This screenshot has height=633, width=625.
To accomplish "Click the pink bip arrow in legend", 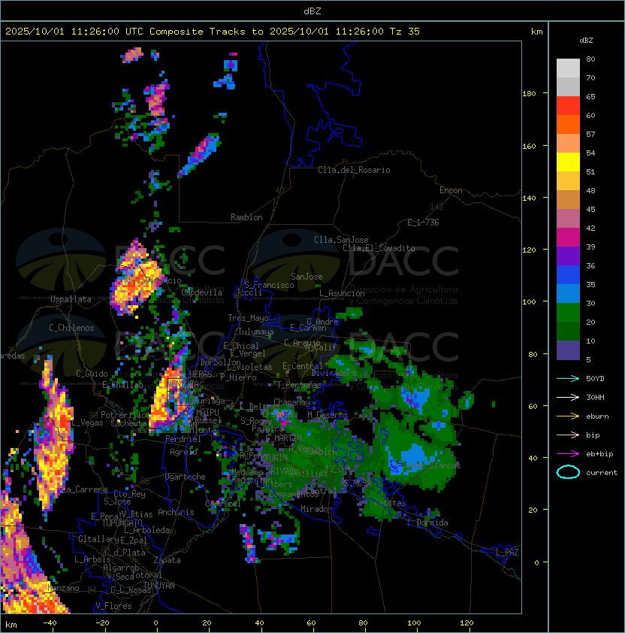I will pyautogui.click(x=568, y=435).
